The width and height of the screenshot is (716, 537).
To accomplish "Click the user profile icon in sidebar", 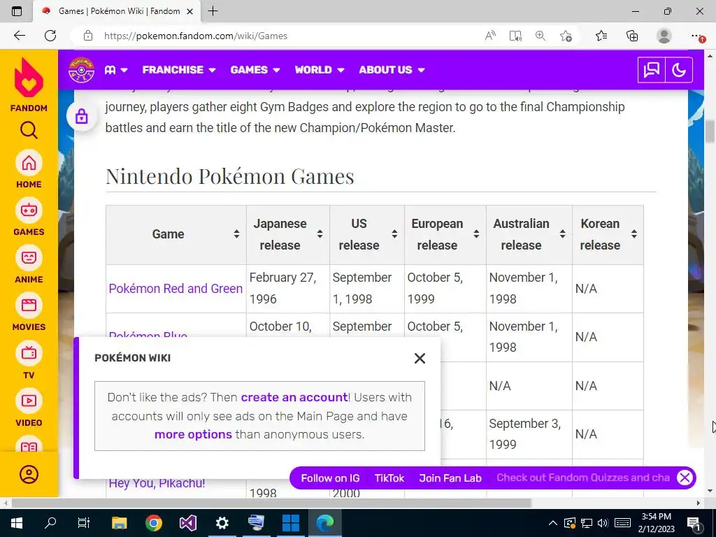I will (x=29, y=475).
